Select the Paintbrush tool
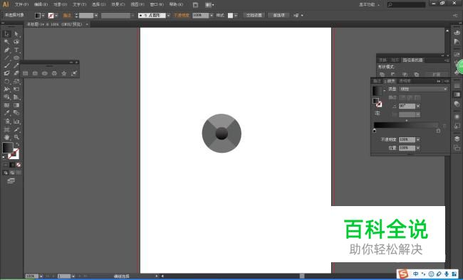 7,65
